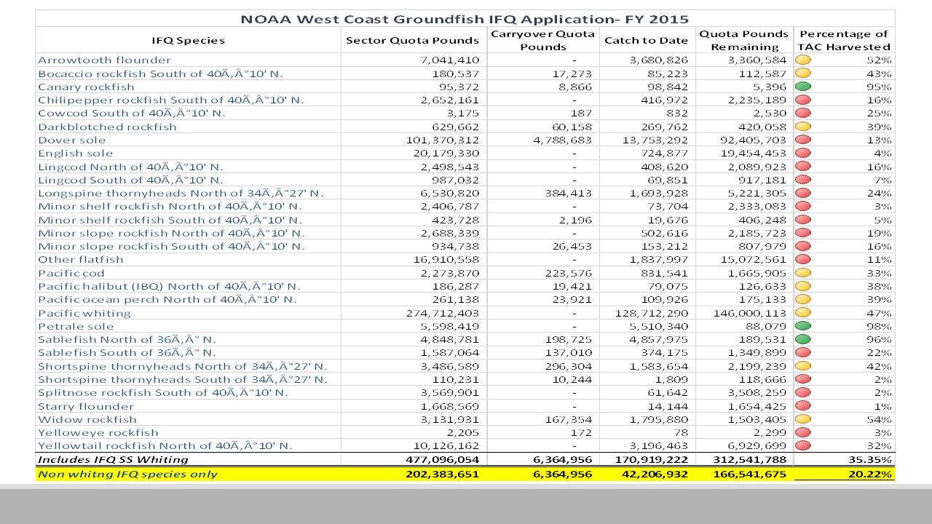Click the yellow status icon for Arrowtooth flounder
The height and width of the screenshot is (524, 932).
point(804,60)
